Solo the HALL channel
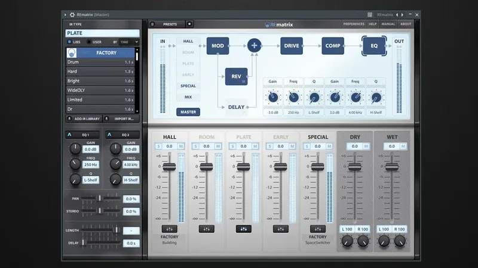 point(158,147)
